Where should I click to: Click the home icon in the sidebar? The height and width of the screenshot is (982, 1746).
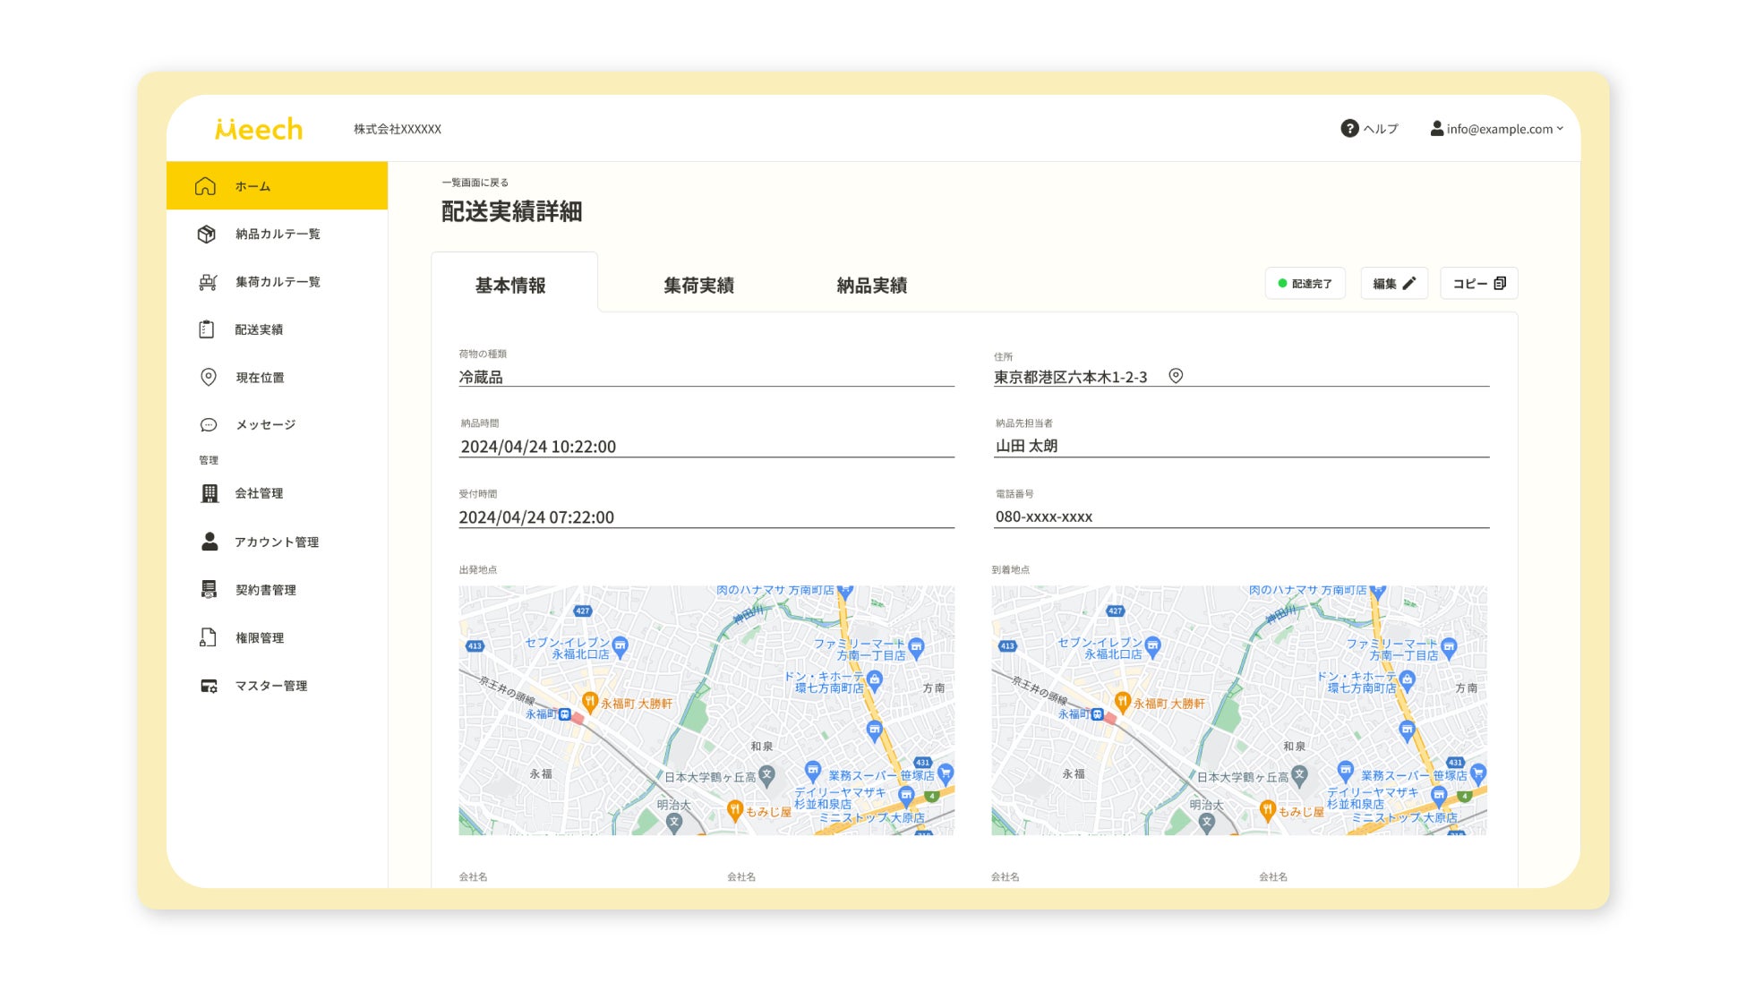coord(205,186)
